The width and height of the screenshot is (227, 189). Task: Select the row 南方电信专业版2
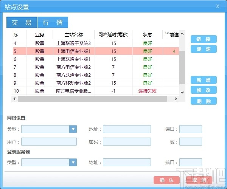95,67
